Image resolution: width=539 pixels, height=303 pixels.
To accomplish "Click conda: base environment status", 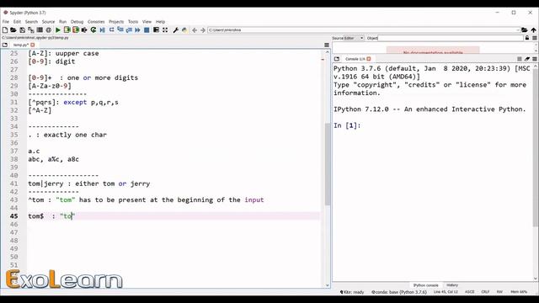I will tap(399, 292).
